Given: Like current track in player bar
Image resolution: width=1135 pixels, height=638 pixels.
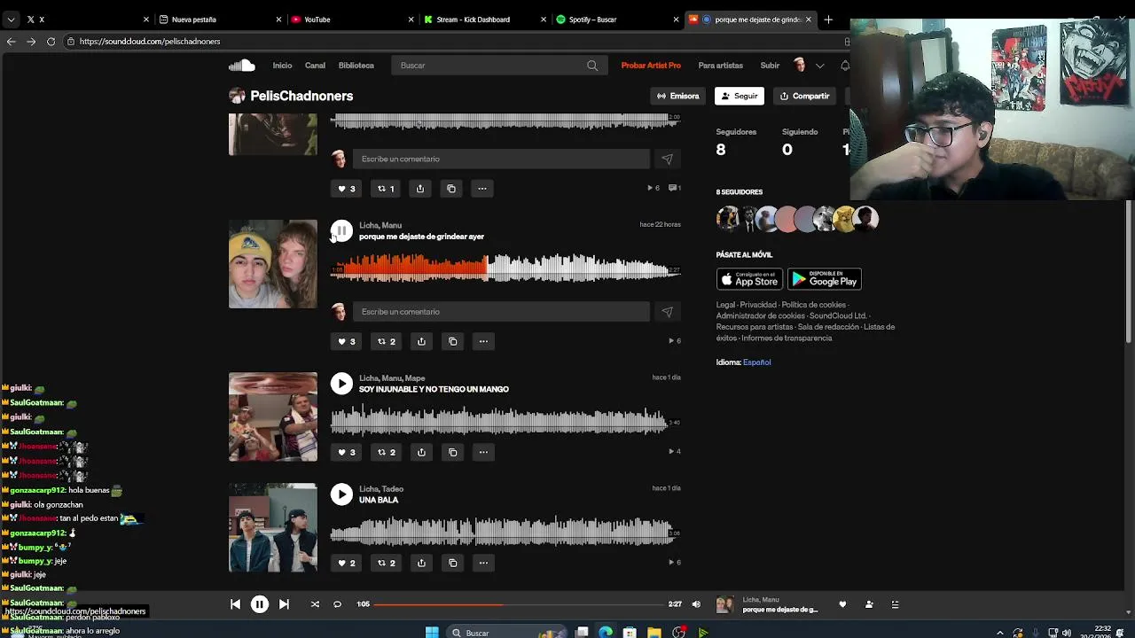Looking at the screenshot, I should [x=842, y=604].
